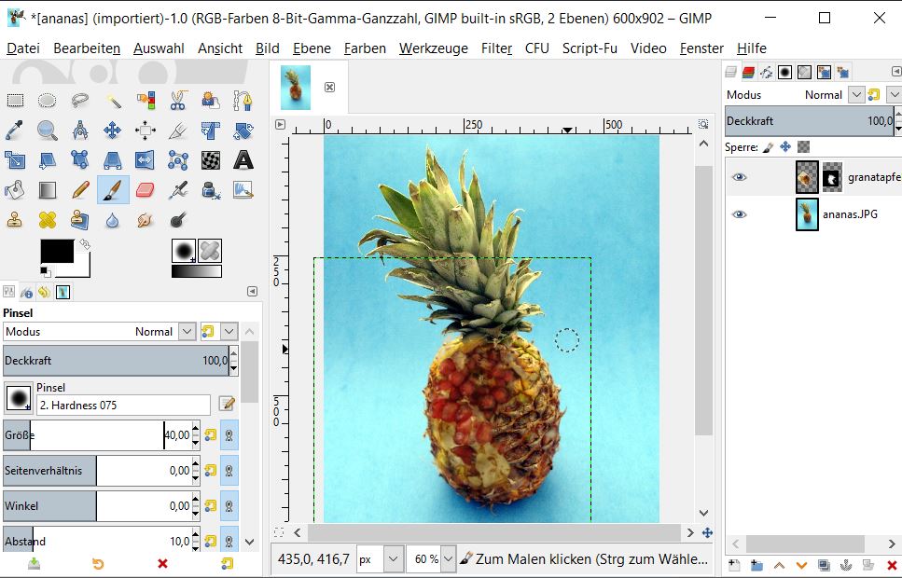Toggle the alpha channel lock in Sperre

tap(803, 146)
